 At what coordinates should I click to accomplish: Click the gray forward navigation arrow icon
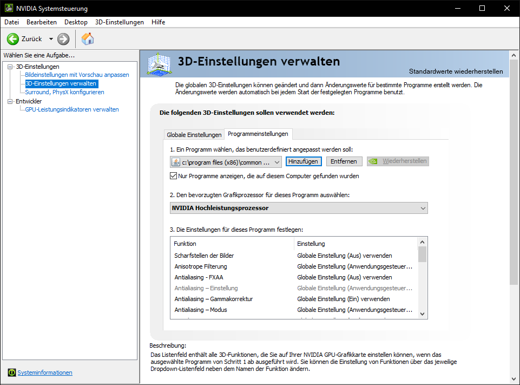63,39
